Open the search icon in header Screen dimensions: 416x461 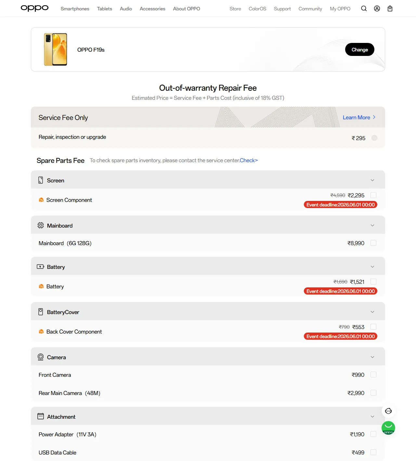pyautogui.click(x=364, y=8)
